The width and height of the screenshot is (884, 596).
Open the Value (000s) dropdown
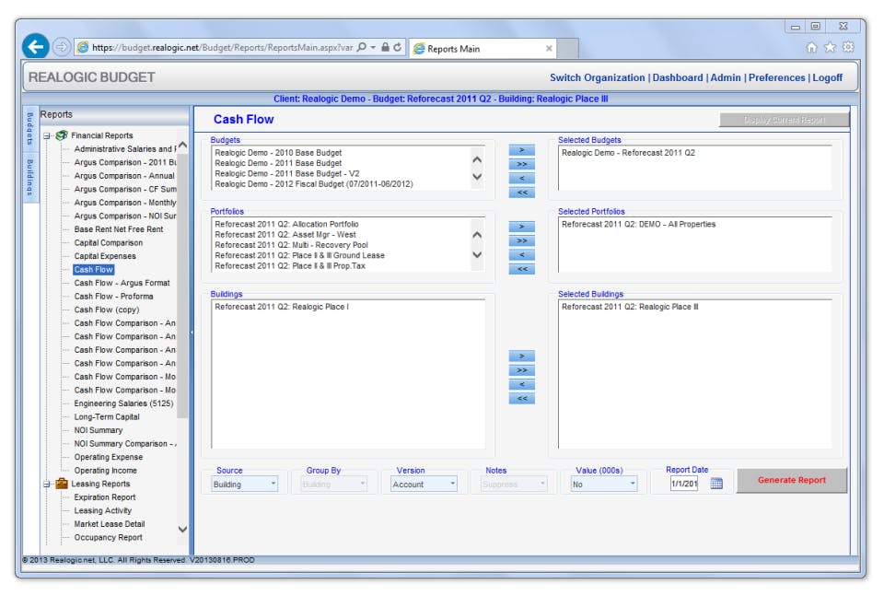(604, 485)
